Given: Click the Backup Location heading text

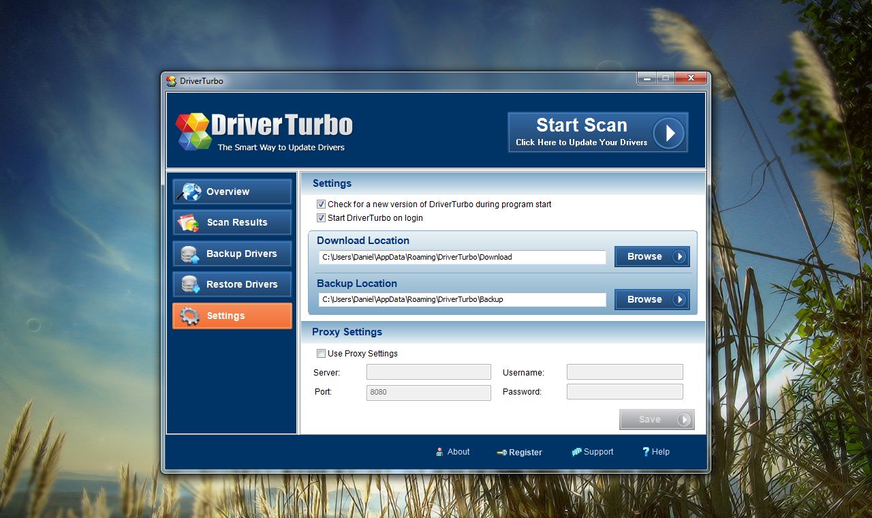Looking at the screenshot, I should 357,284.
